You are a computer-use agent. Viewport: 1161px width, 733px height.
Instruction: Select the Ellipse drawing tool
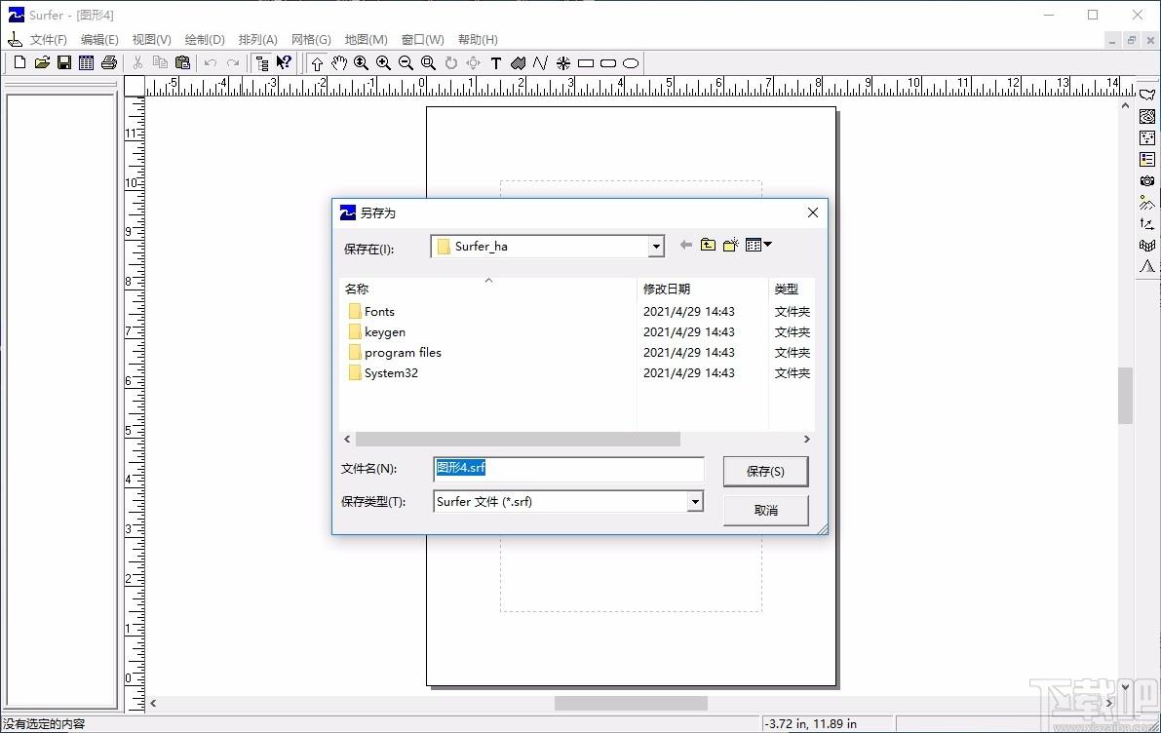[630, 63]
